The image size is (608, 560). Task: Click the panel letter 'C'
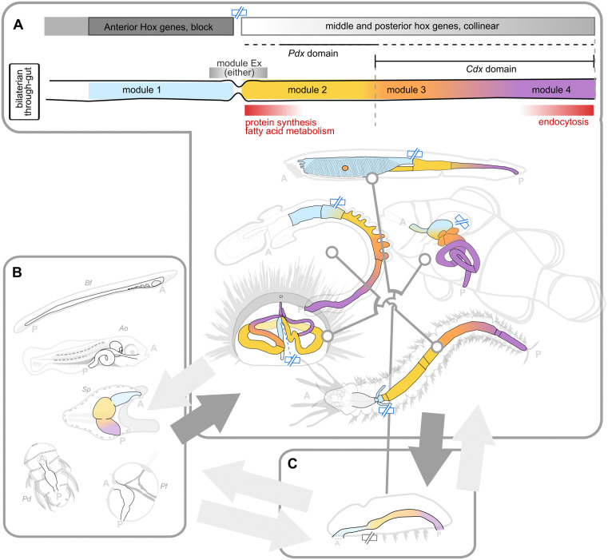[x=292, y=463]
